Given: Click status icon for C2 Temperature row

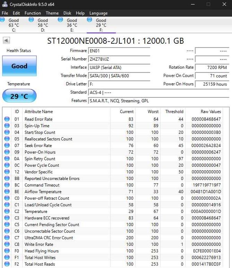Looking at the screenshot, I should (x=7, y=211).
